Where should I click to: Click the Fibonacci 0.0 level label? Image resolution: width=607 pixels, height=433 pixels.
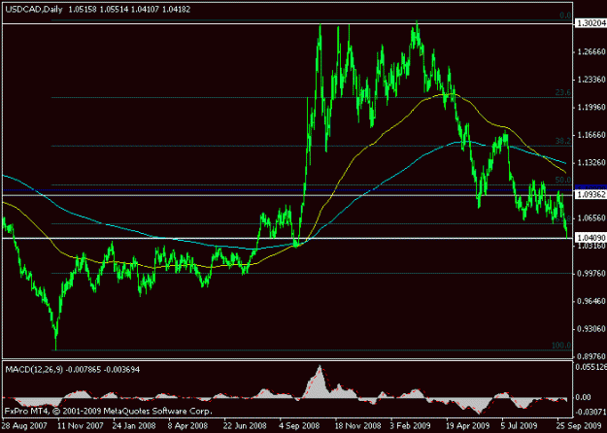click(565, 16)
